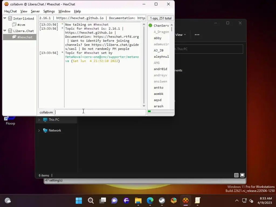Open the View dropdown in File Explorer

pos(181,35)
